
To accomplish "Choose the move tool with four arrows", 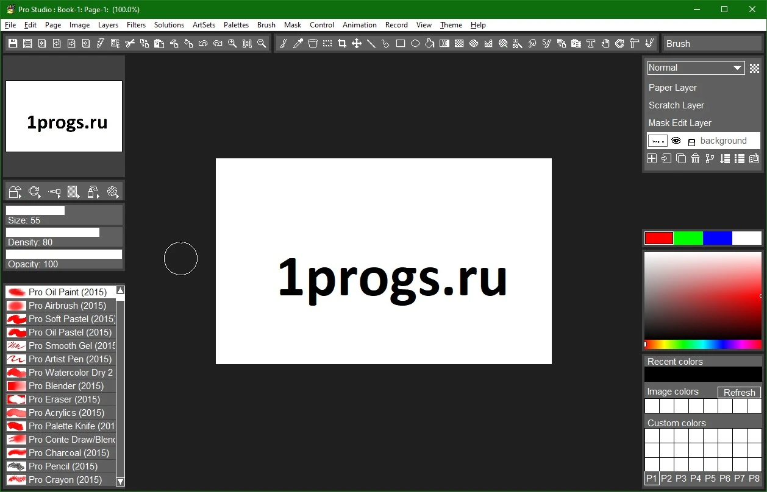I will 357,43.
